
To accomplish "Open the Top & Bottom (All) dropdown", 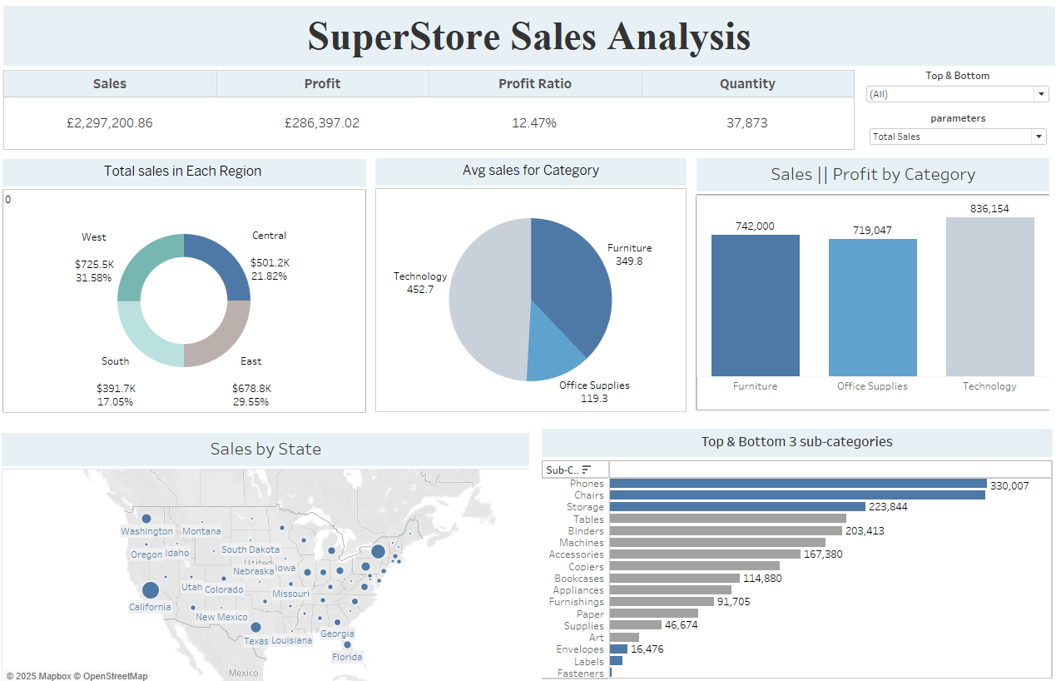I will pyautogui.click(x=957, y=94).
